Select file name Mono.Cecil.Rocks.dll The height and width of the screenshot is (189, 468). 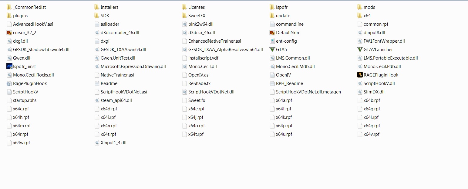[33, 75]
